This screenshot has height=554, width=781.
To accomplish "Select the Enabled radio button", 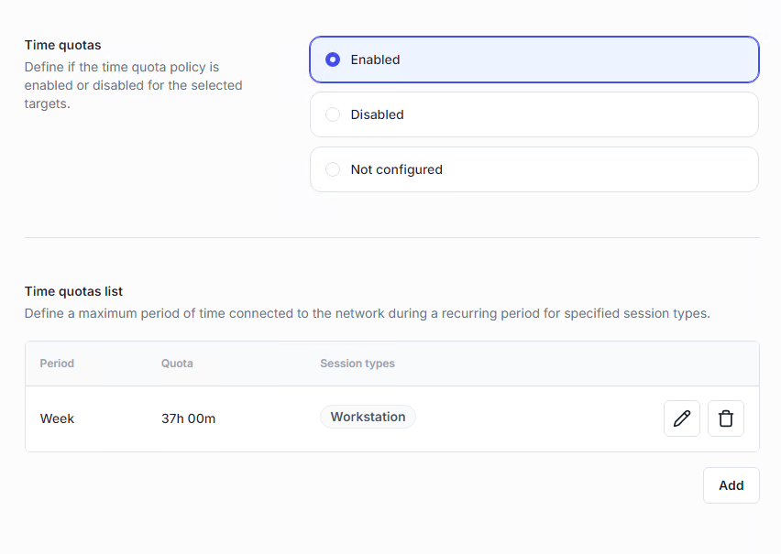I will point(333,60).
